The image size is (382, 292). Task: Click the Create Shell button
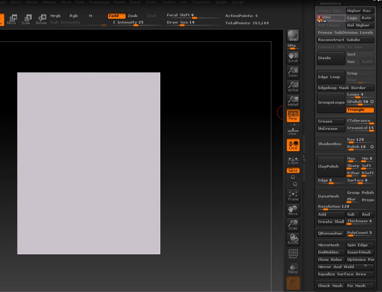click(x=331, y=222)
